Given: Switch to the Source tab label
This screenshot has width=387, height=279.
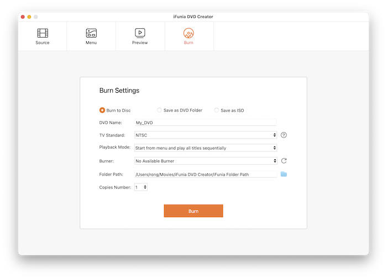Looking at the screenshot, I should coord(43,43).
